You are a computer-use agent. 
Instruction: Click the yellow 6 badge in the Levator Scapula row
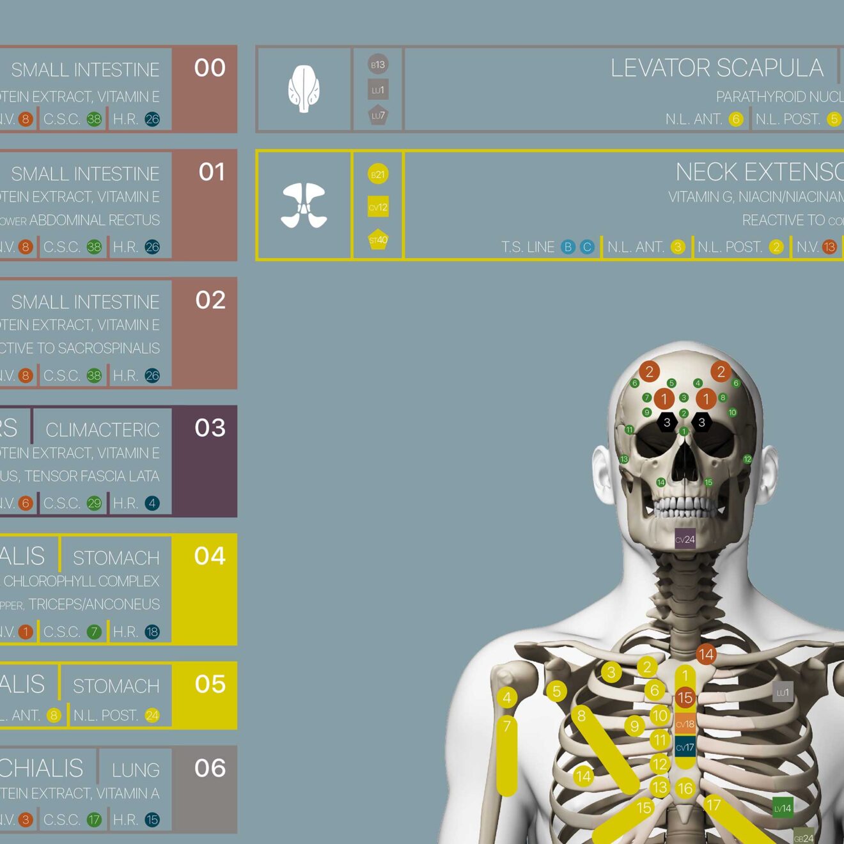coord(736,119)
